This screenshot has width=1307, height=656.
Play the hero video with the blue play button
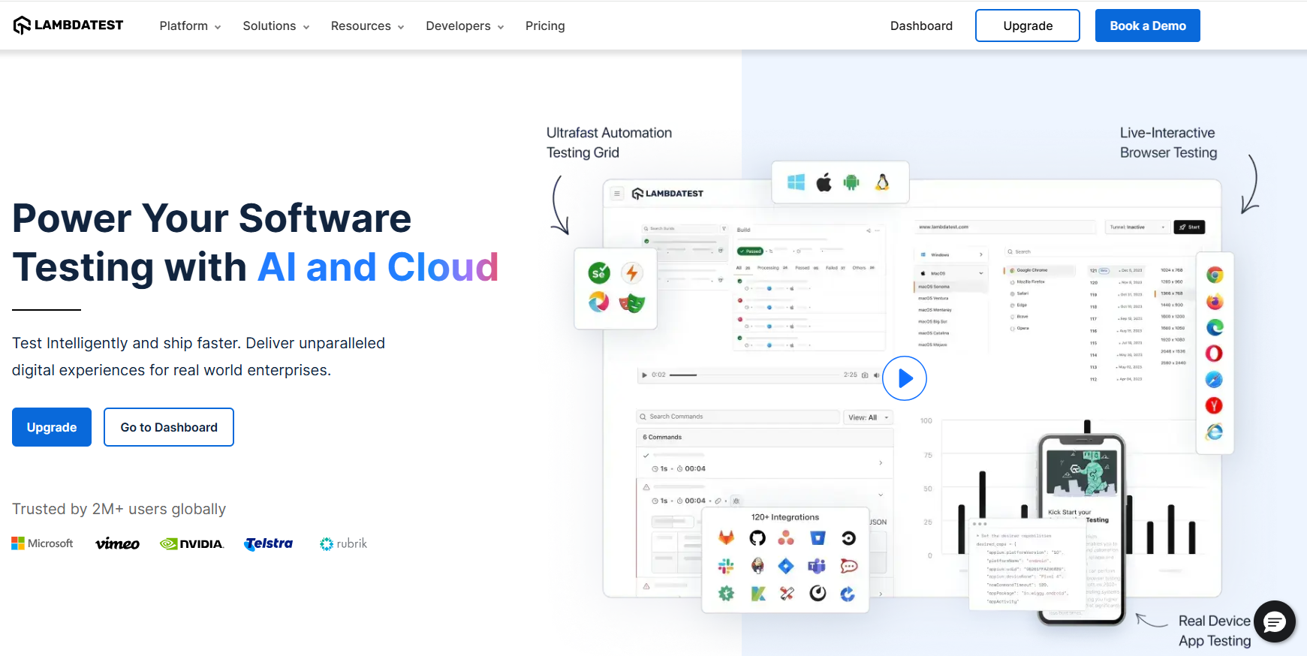coord(905,378)
